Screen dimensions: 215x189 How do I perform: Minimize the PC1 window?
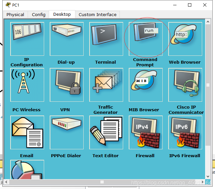175,5
